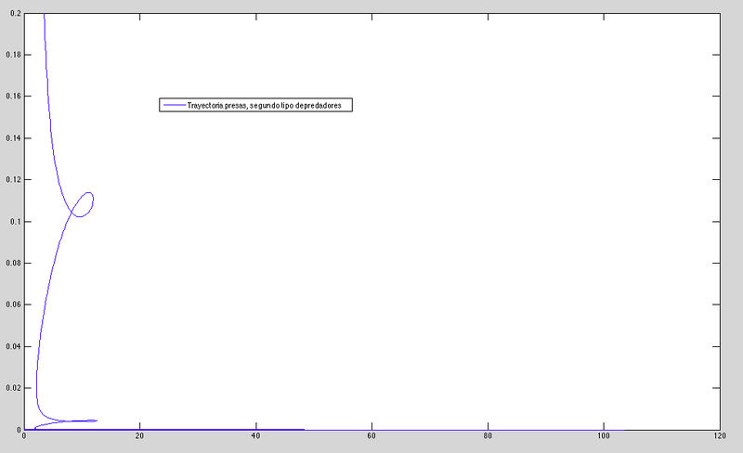Click the y-axis tick label 0.08

click(13, 263)
